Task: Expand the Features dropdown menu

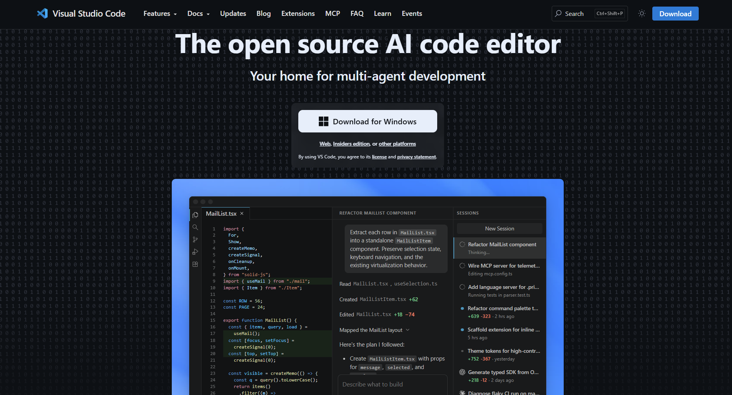Action: pyautogui.click(x=160, y=14)
